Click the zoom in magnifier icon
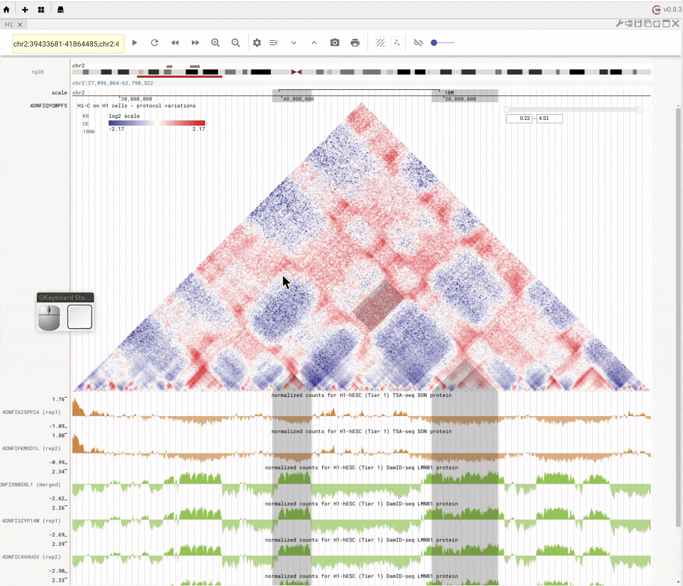Viewport: 683px width, 586px height. [x=216, y=42]
